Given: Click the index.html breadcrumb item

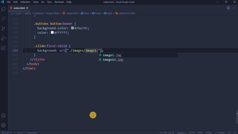Looking at the screenshot, I should pos(70,13).
